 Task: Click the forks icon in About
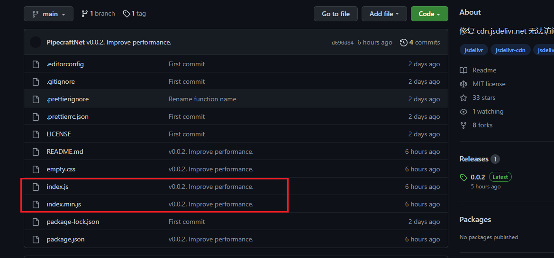463,125
